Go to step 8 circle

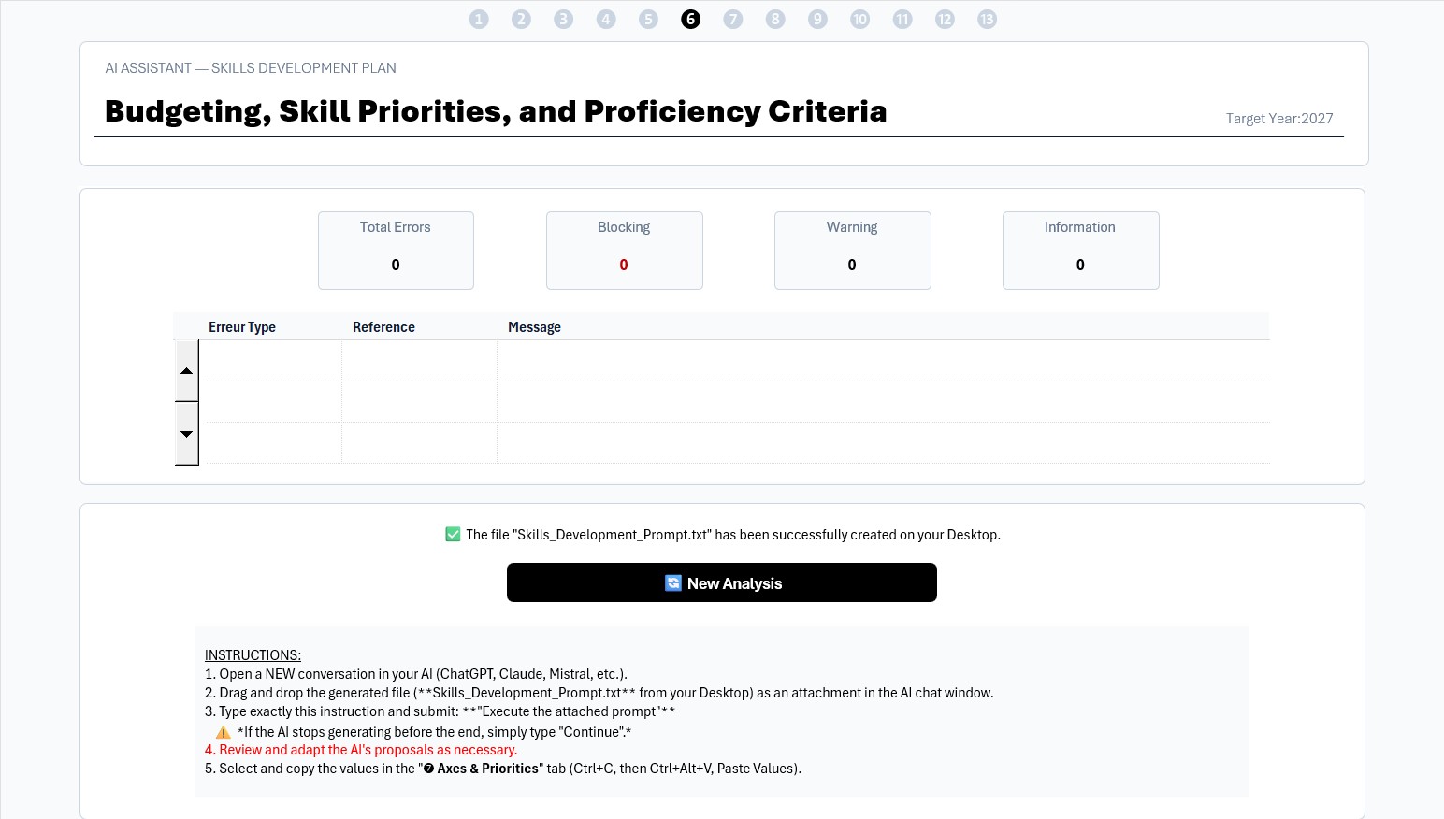pyautogui.click(x=775, y=19)
